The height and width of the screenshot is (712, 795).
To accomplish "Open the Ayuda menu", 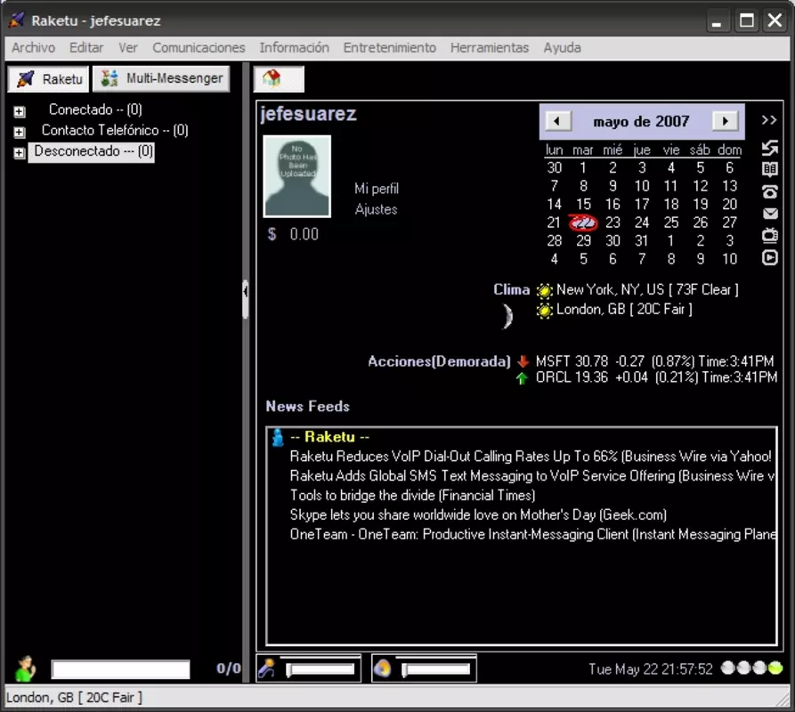I will coord(562,48).
